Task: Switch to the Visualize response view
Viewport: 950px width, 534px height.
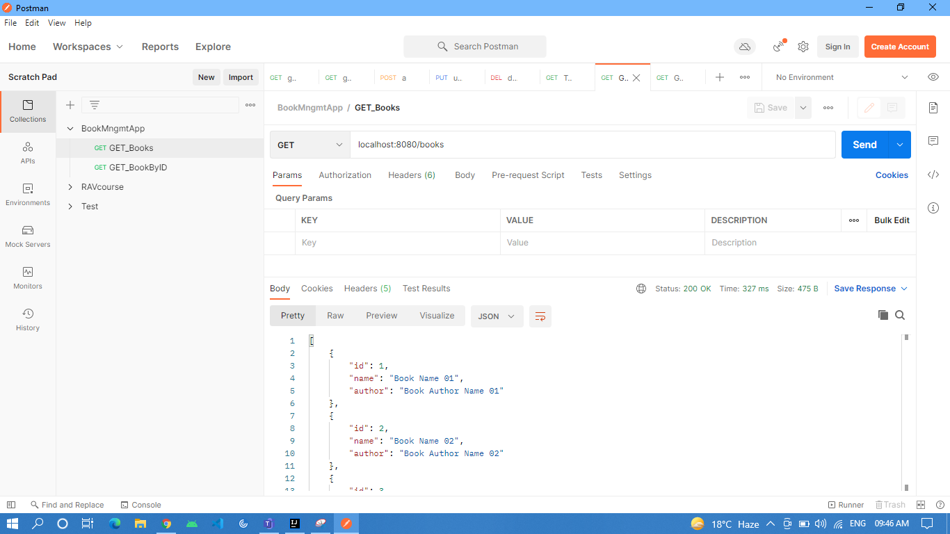Action: [x=437, y=316]
